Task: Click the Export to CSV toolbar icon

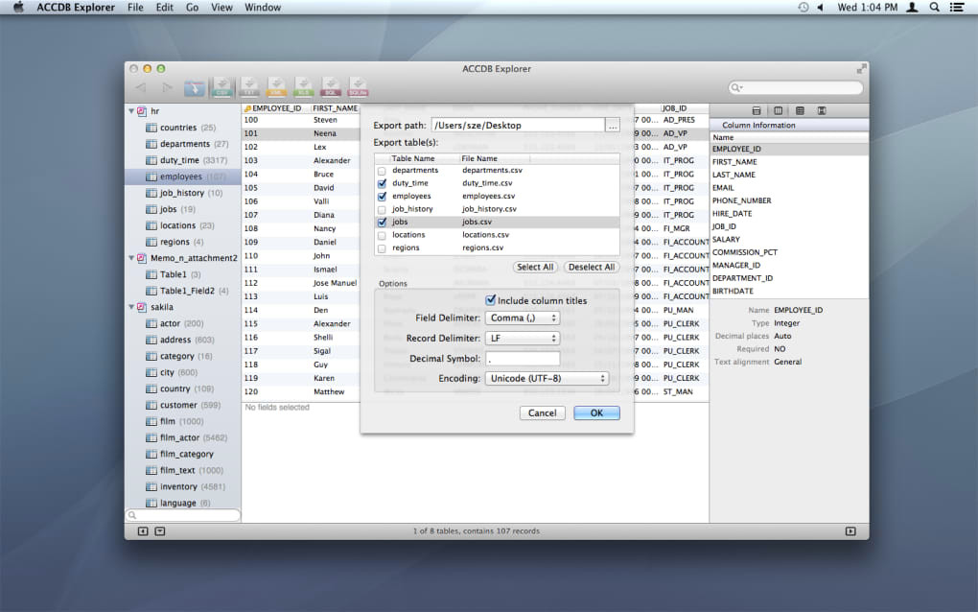Action: pos(222,86)
